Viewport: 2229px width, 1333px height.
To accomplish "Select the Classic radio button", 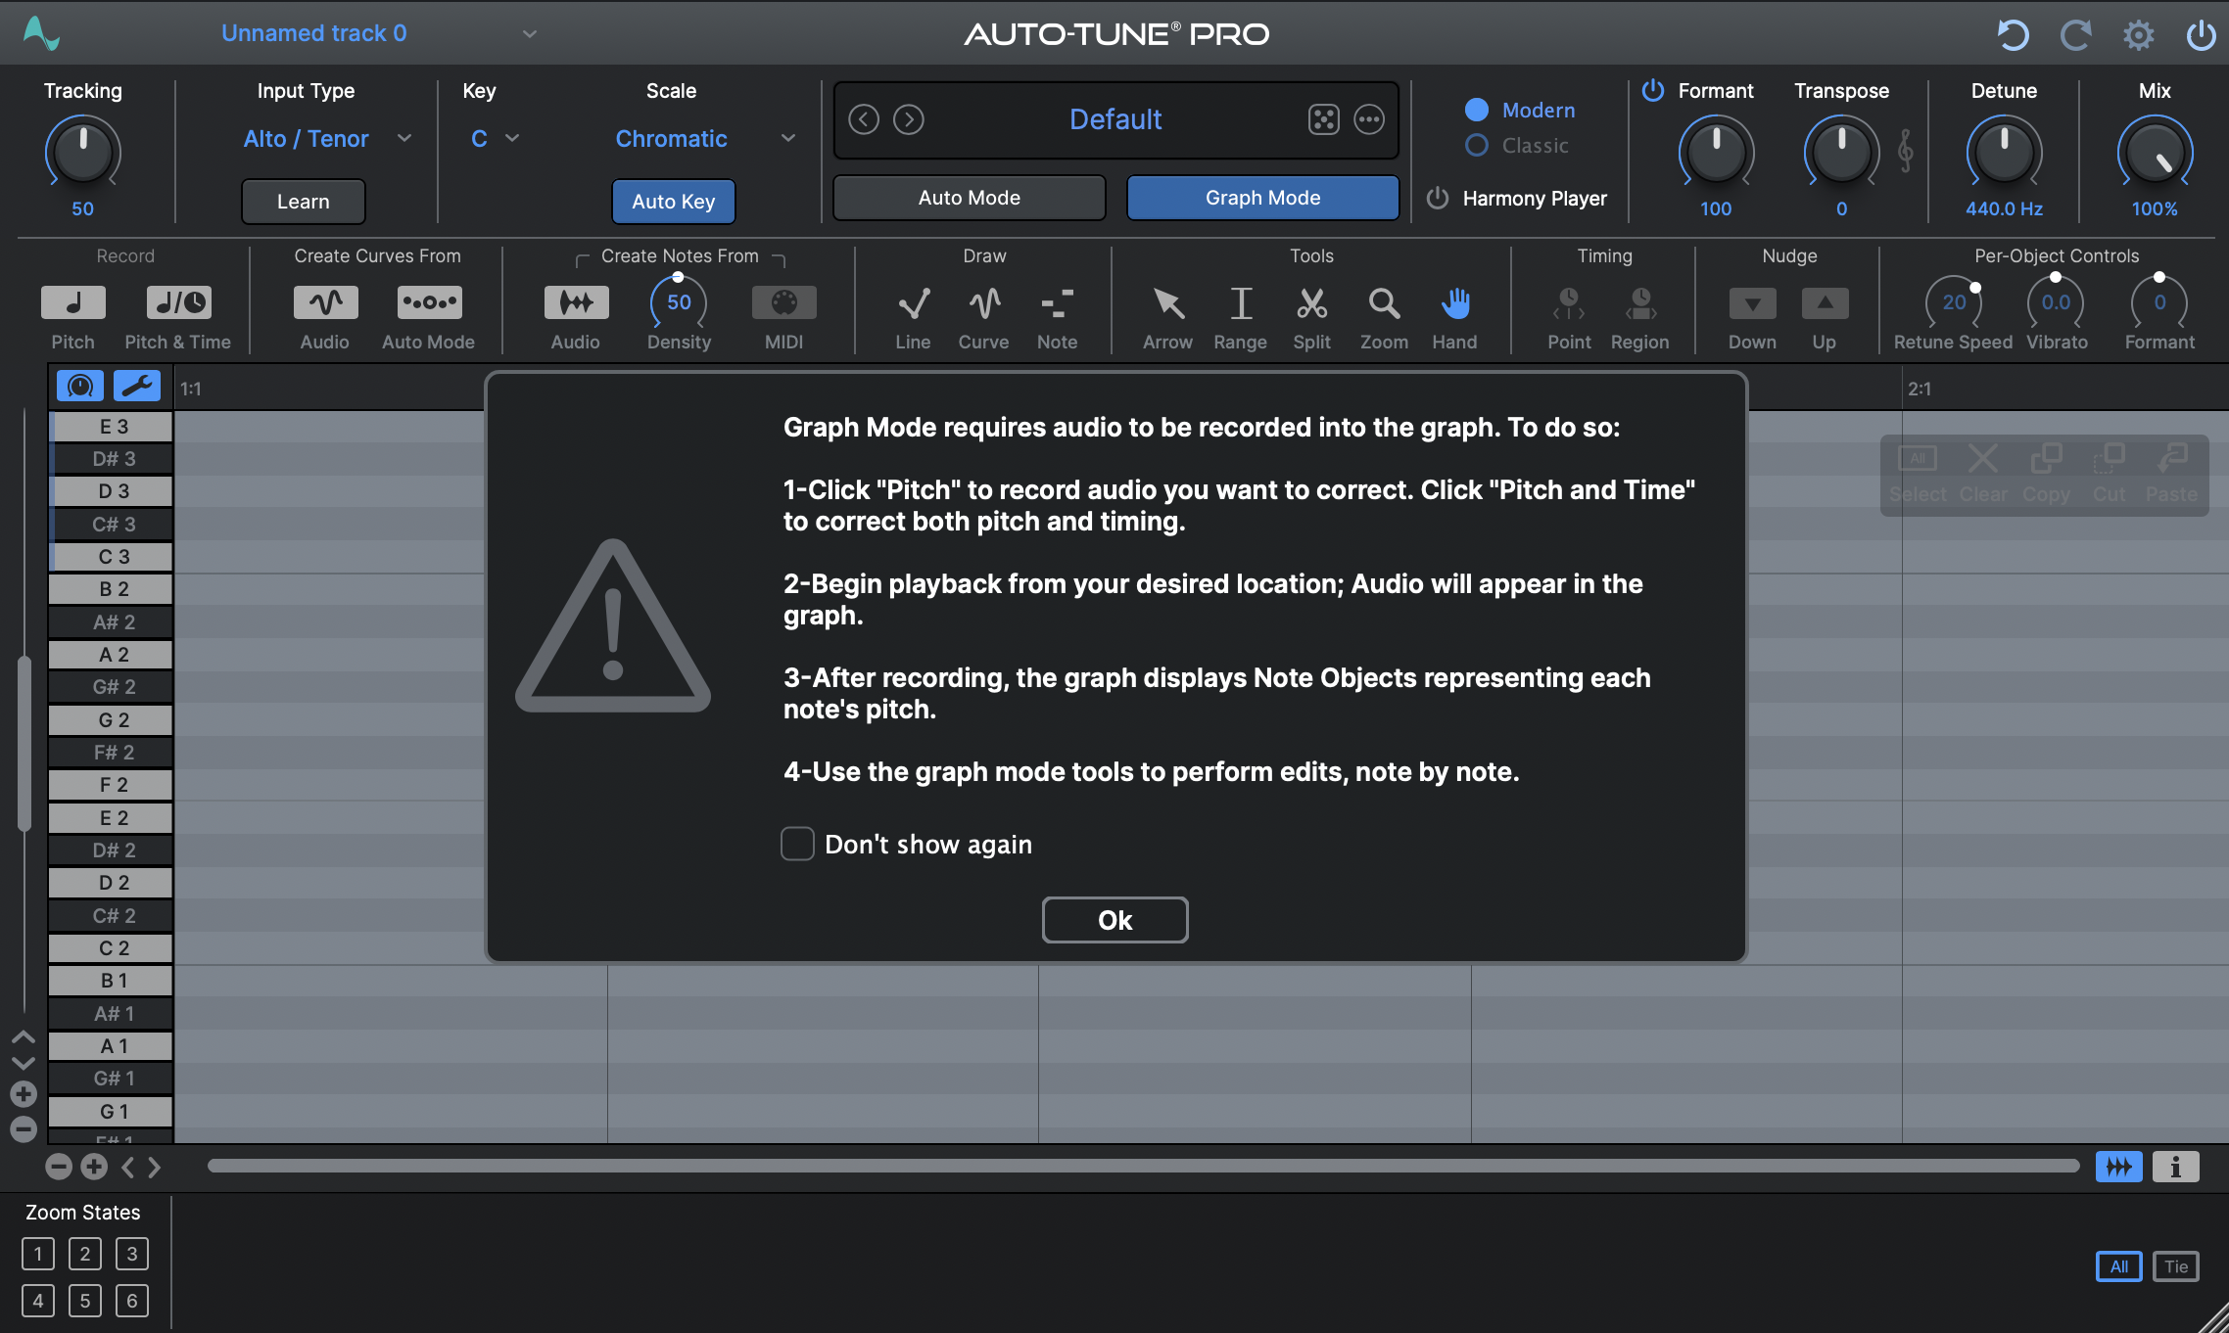I will 1477,146.
